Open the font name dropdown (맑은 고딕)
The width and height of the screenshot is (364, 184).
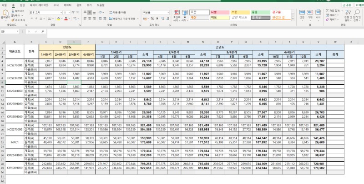point(61,13)
